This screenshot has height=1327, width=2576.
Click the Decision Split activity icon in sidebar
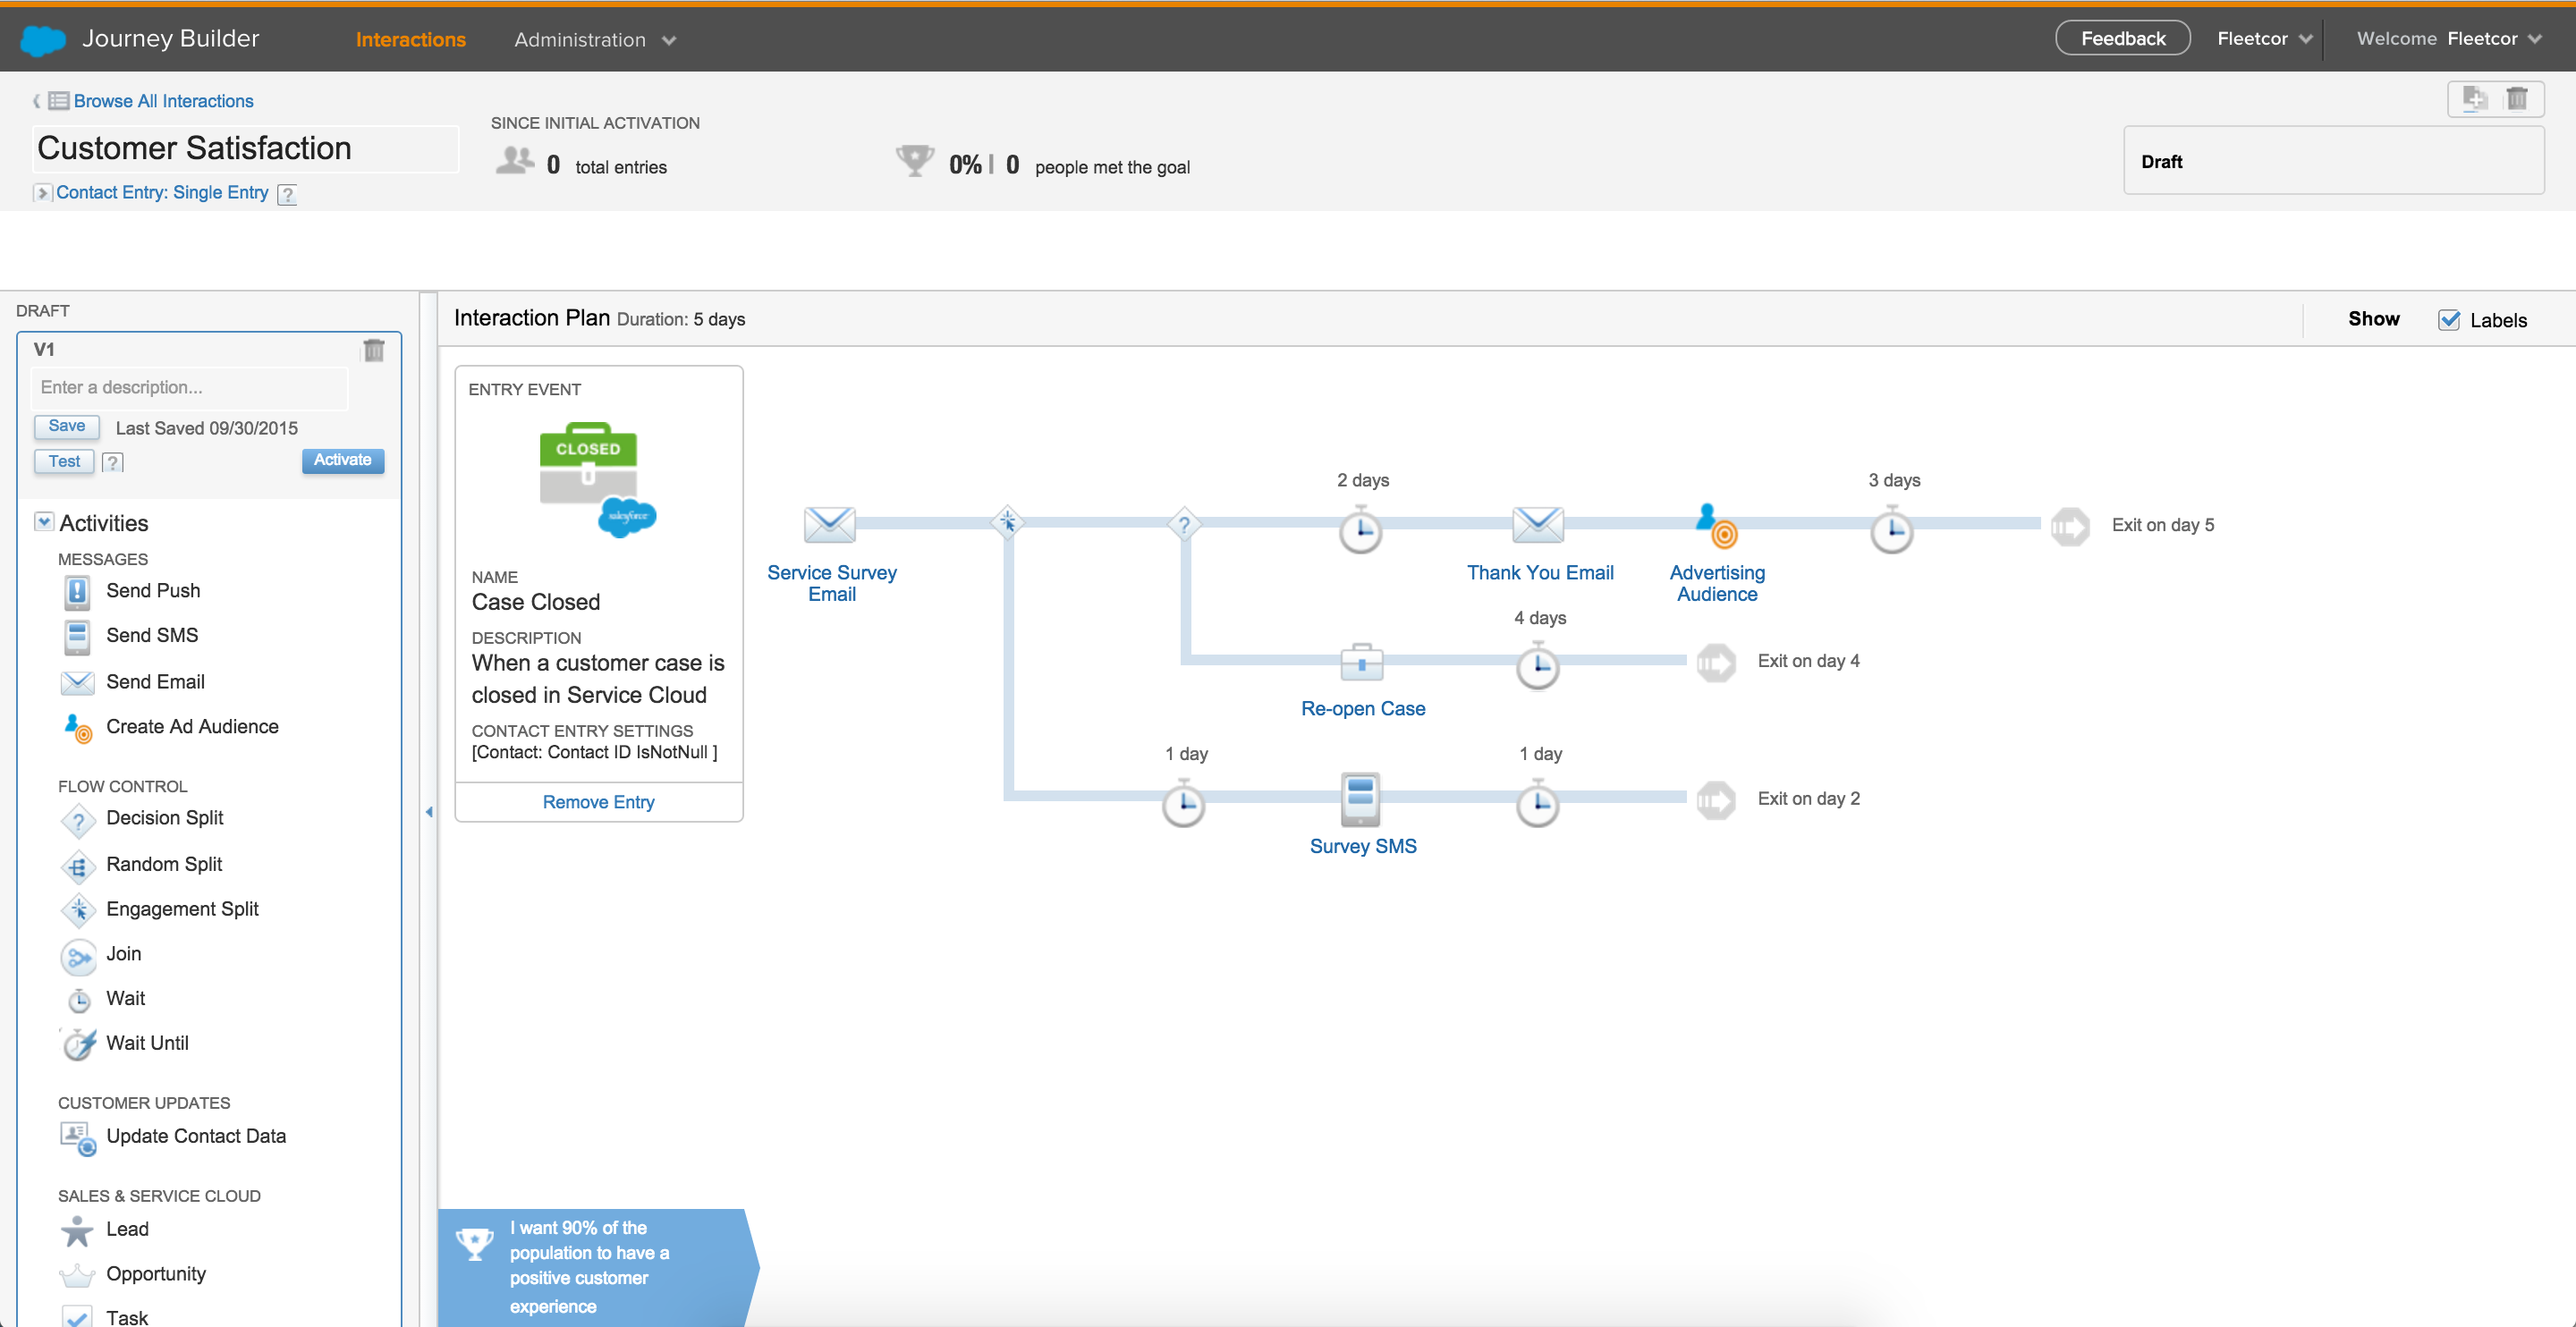pyautogui.click(x=78, y=820)
